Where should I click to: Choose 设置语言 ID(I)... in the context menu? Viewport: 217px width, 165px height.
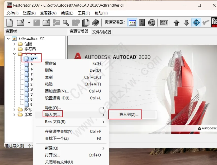click(71, 98)
